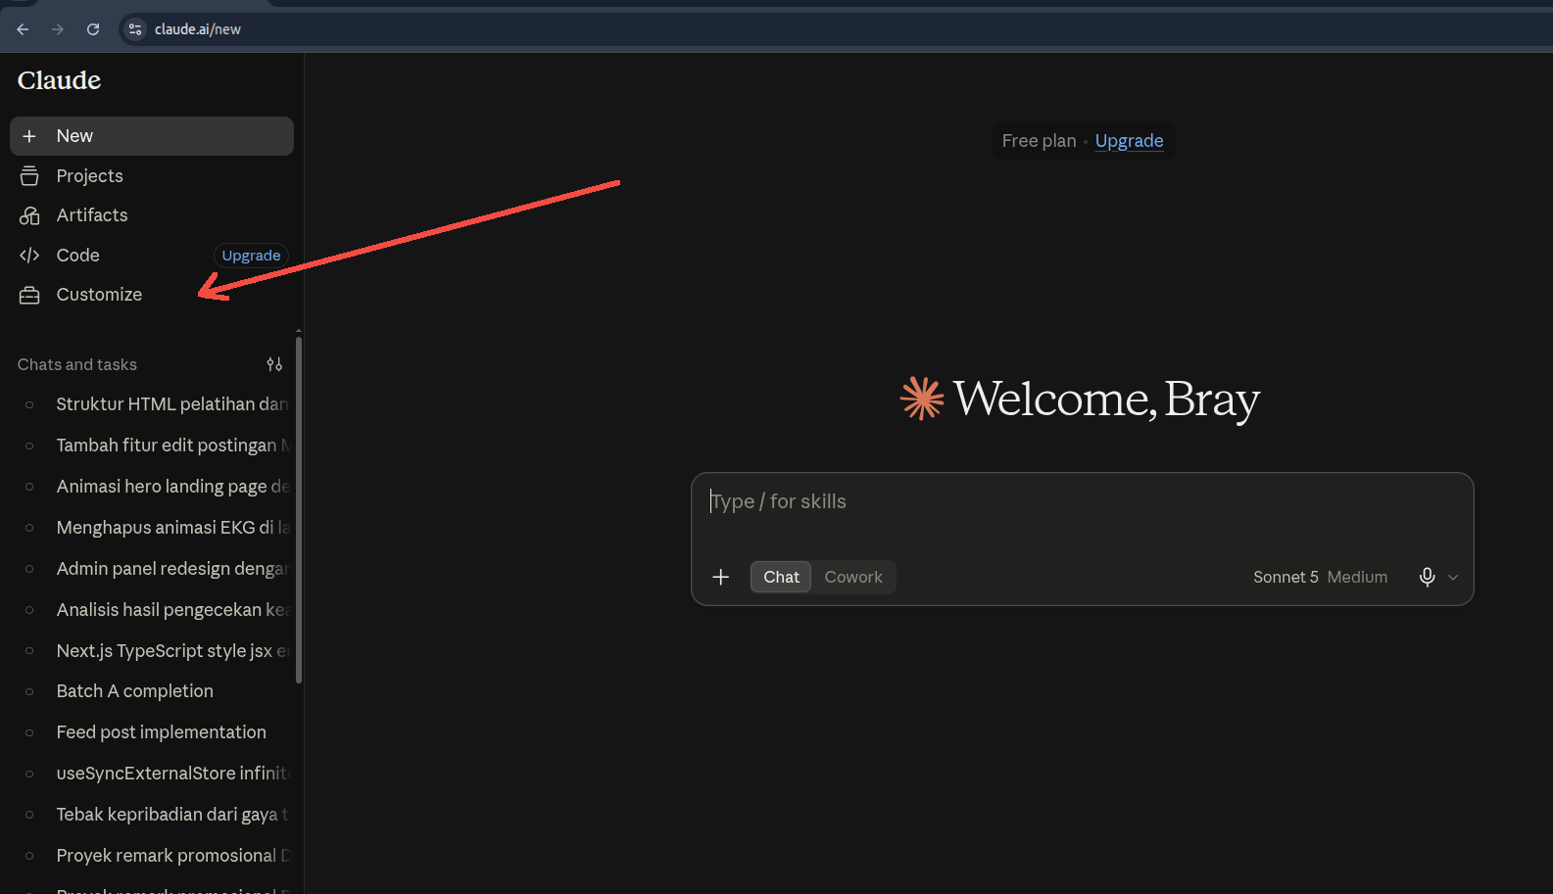Image resolution: width=1553 pixels, height=894 pixels.
Task: Start a New chat from the sidebar
Action: point(152,136)
